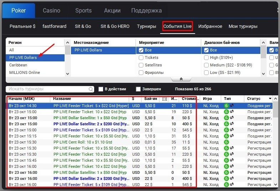The width and height of the screenshot is (280, 191).
Task: Open the 'События Live' tab
Action: (177, 26)
